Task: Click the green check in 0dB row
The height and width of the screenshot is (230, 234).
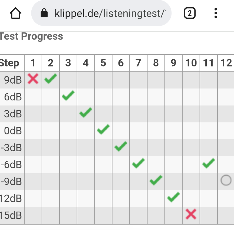Action: 103,129
